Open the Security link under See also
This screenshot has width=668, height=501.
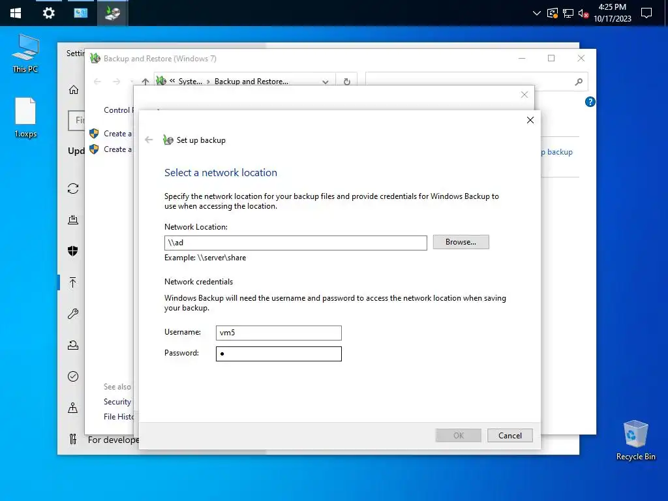[x=117, y=402]
